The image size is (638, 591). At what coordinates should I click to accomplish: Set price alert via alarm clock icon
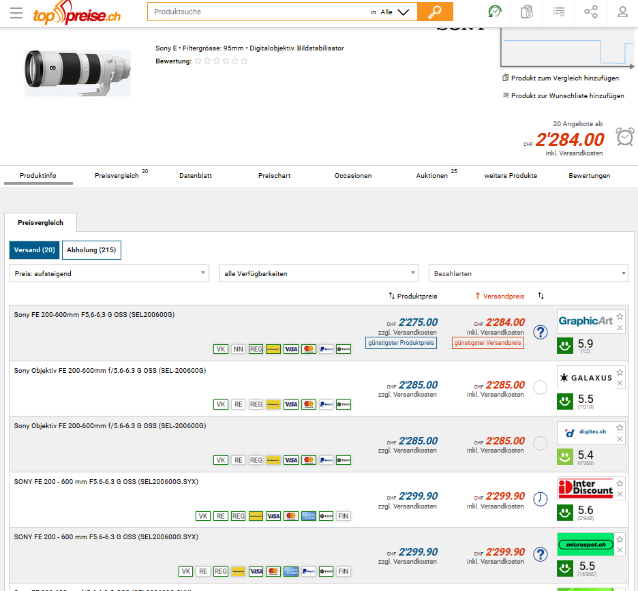click(x=624, y=137)
